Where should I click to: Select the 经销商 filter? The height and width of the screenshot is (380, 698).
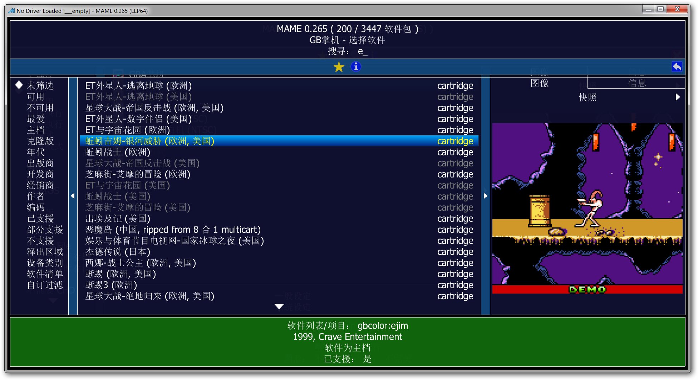tap(40, 185)
